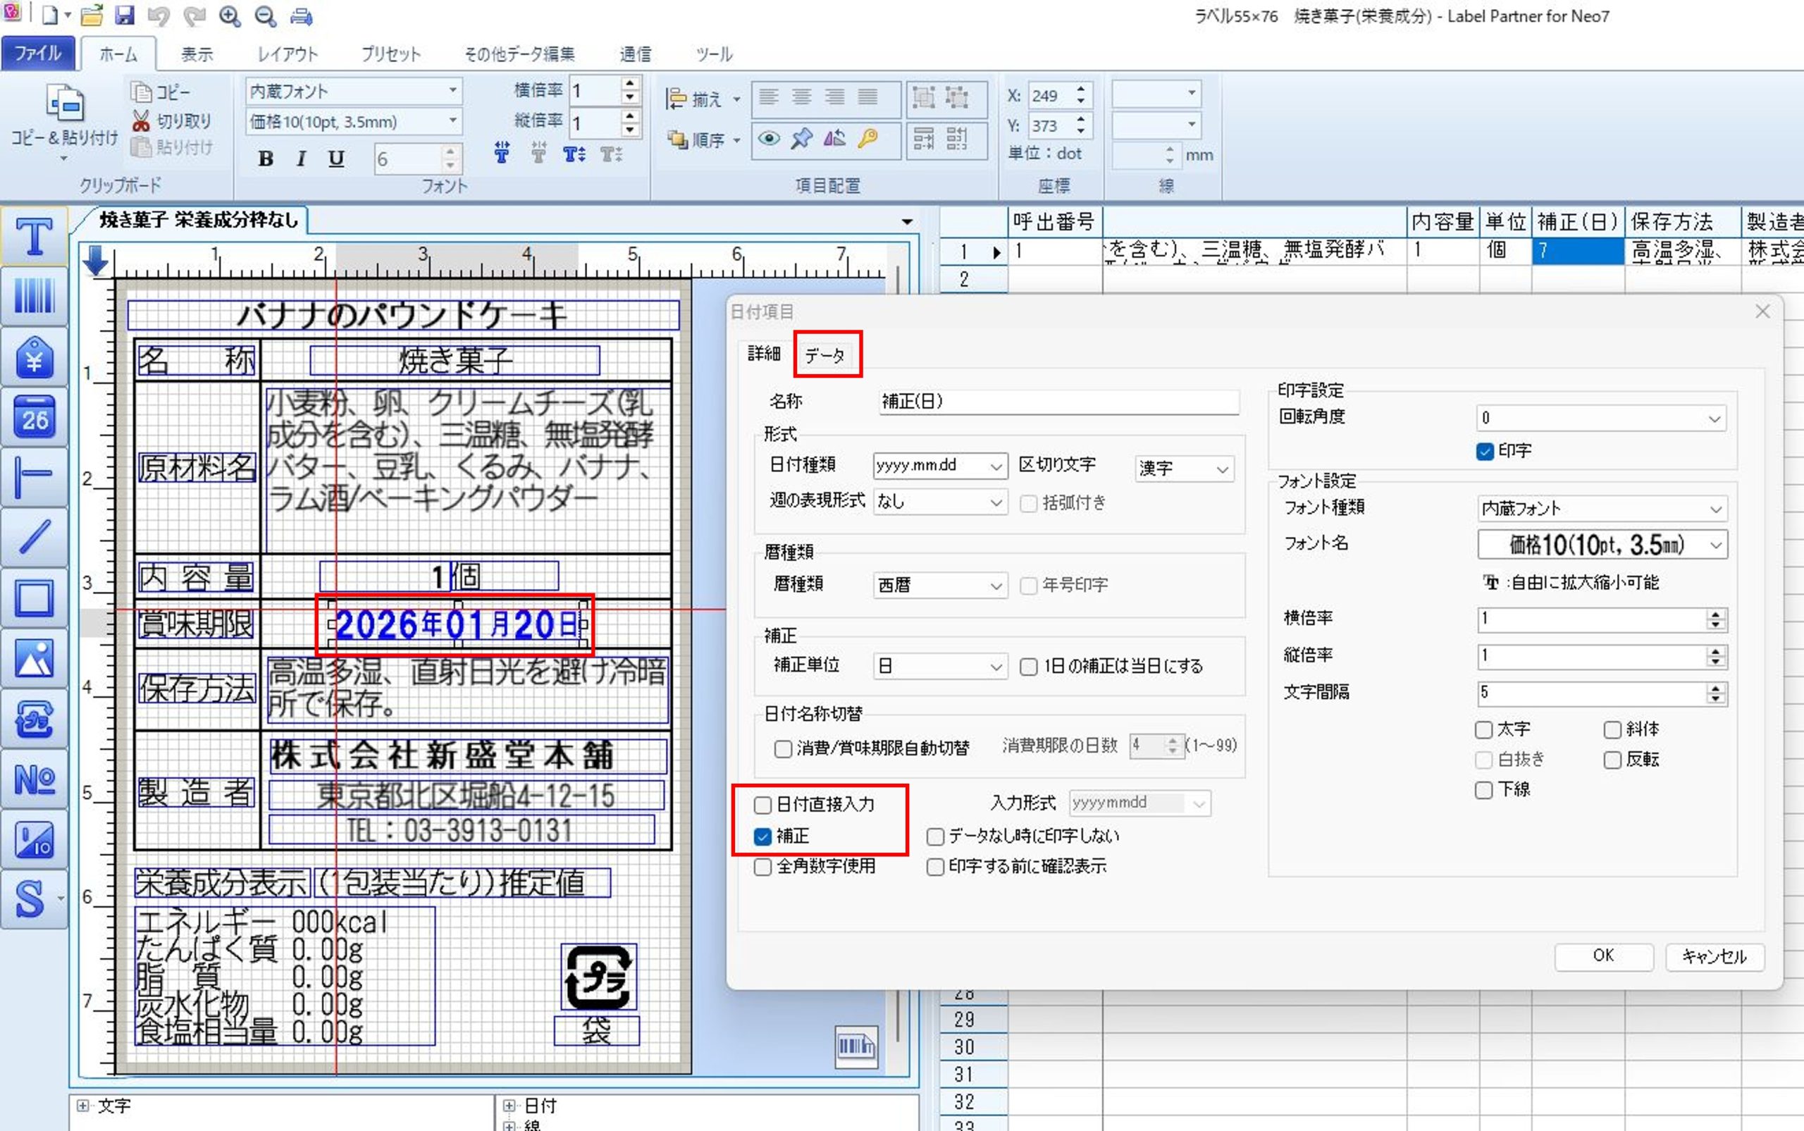Toggle the 印字 checkbox in print settings
This screenshot has height=1131, width=1804.
tap(1485, 451)
